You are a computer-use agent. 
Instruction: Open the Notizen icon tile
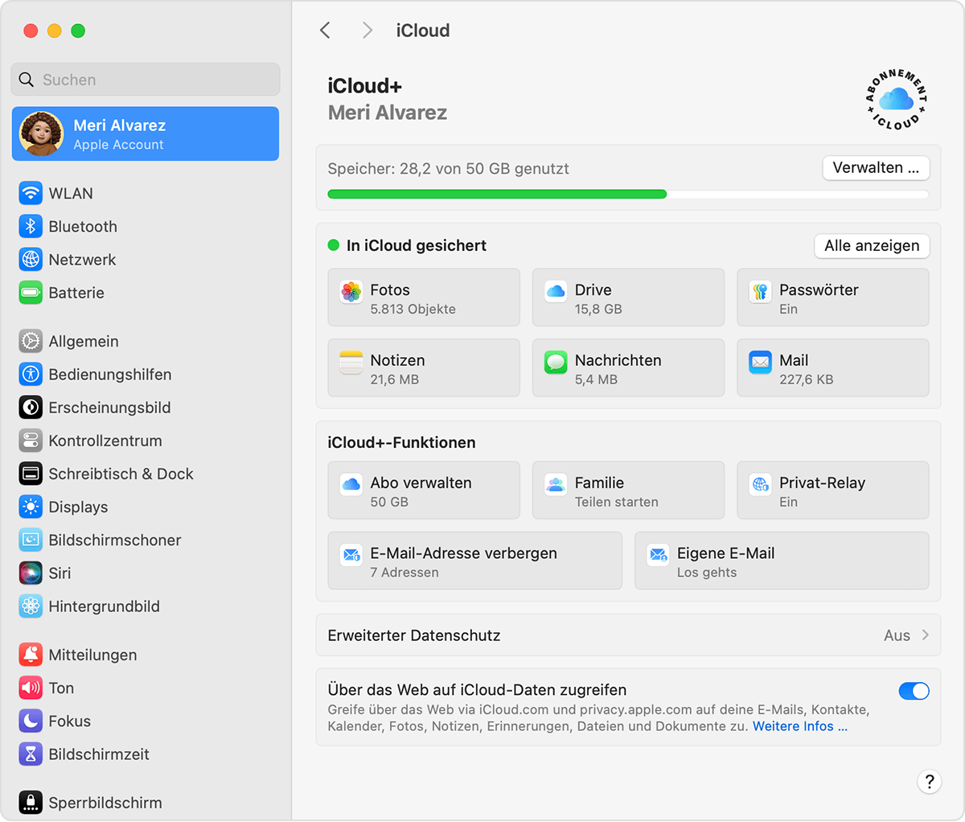351,363
